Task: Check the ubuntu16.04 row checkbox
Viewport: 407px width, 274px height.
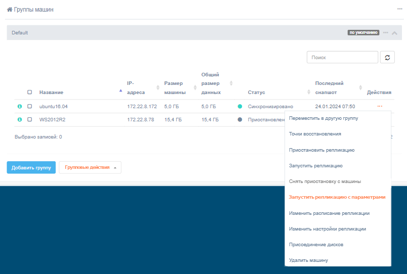Action: pyautogui.click(x=29, y=107)
